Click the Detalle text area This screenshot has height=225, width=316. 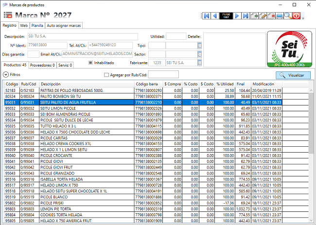click(235, 50)
